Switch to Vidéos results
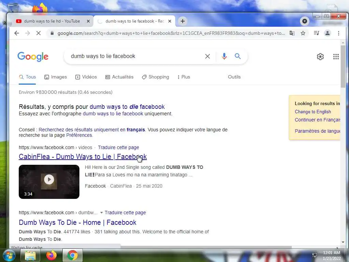Image resolution: width=349 pixels, height=262 pixels. [86, 77]
